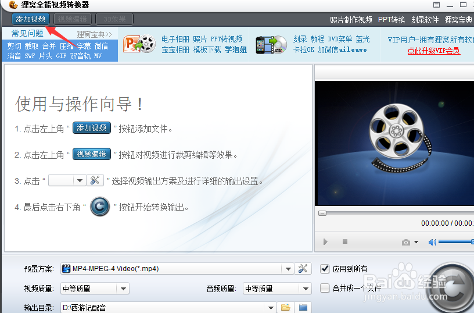Enable 合并成一个文件 checkbox
The image size is (474, 313).
point(325,288)
